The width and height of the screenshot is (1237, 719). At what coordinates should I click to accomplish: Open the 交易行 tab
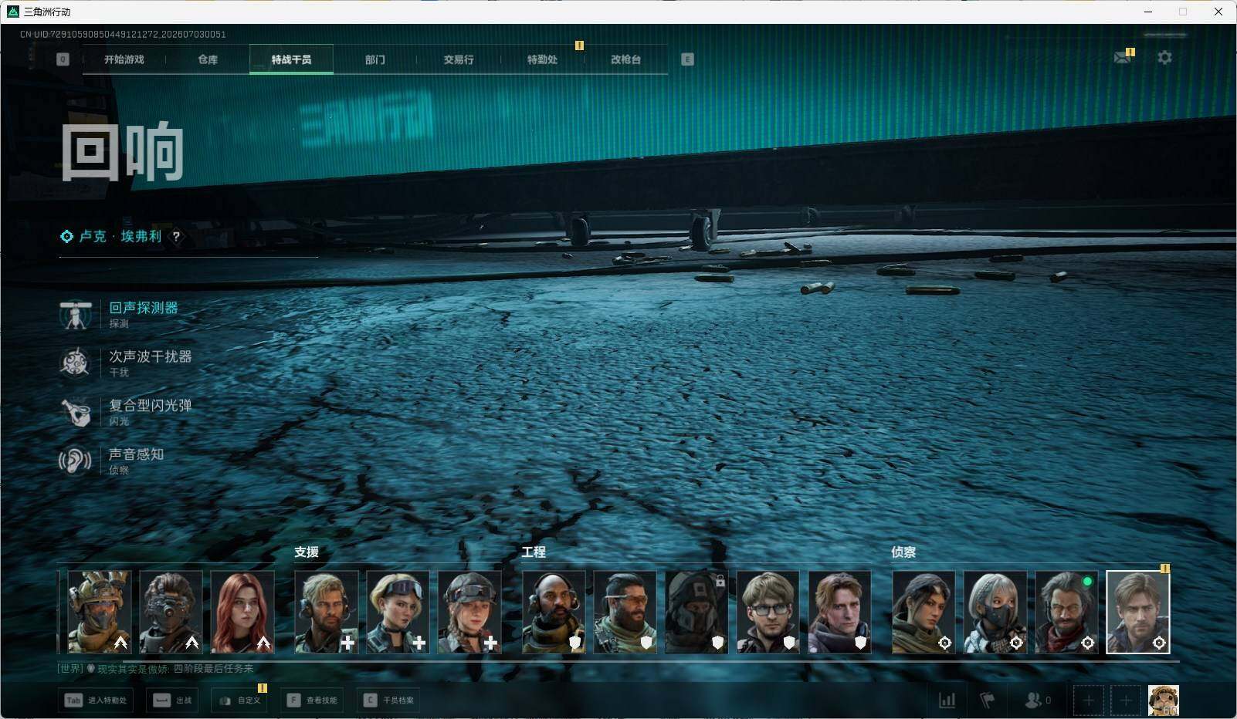(x=459, y=59)
